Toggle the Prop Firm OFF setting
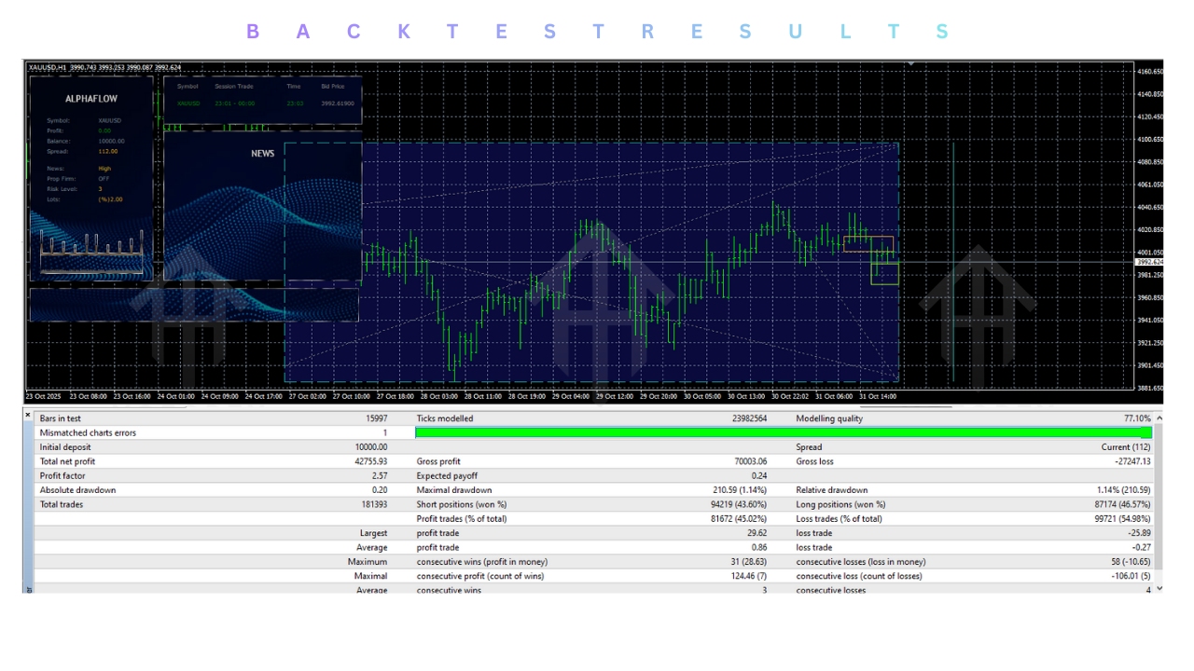Image resolution: width=1194 pixels, height=671 pixels. 103,178
